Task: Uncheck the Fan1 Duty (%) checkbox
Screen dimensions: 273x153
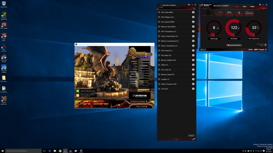Action: [x=159, y=70]
